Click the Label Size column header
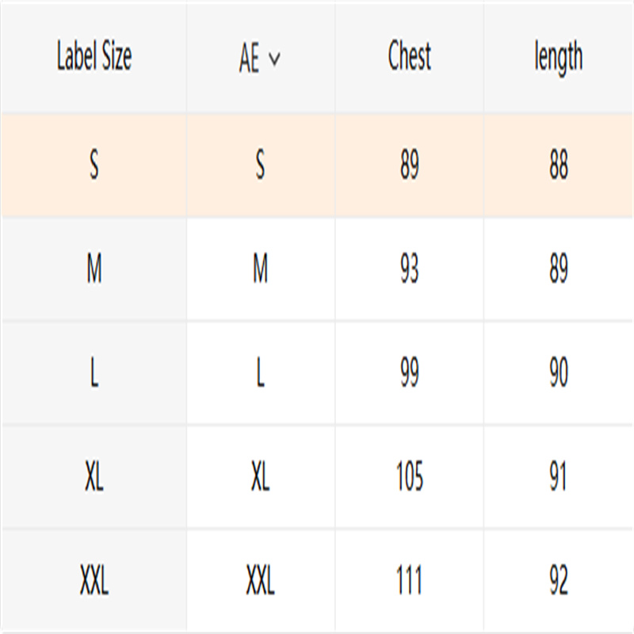Image resolution: width=634 pixels, height=634 pixels. [x=94, y=55]
